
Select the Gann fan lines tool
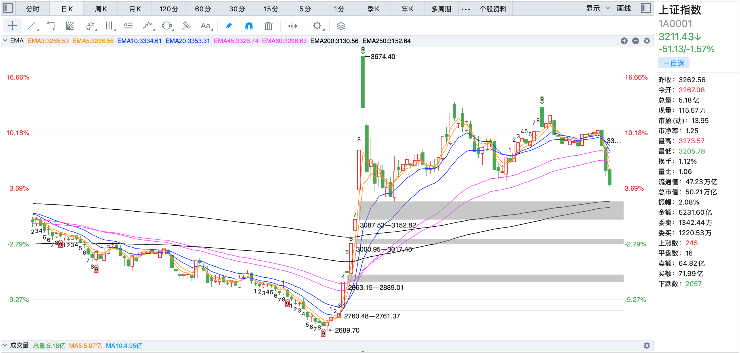pyautogui.click(x=70, y=26)
